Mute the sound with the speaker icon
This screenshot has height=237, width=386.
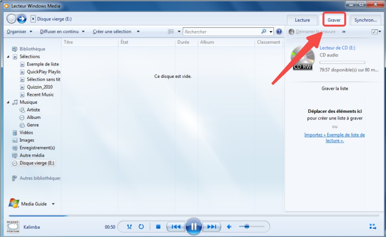[x=229, y=227]
